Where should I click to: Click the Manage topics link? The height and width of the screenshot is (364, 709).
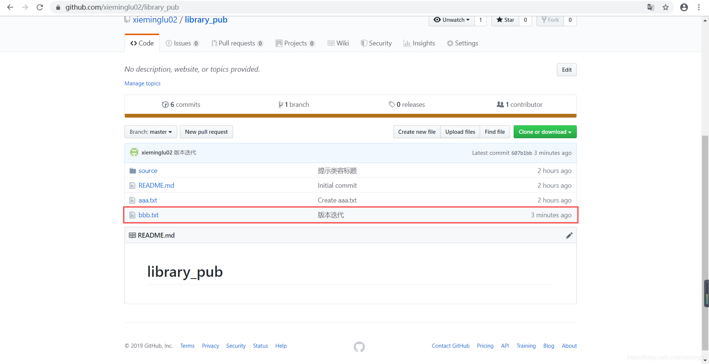[x=143, y=84]
